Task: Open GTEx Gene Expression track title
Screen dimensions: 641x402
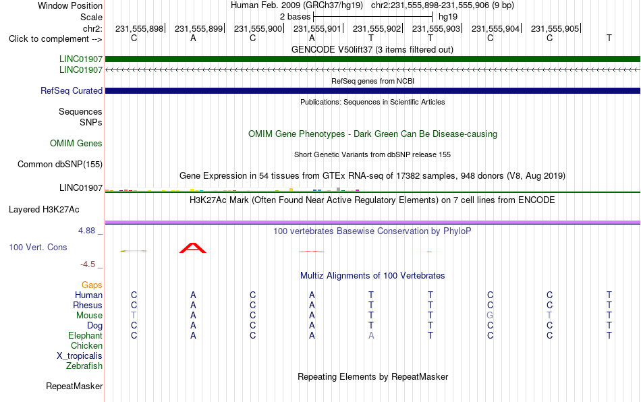Action: tap(372, 175)
